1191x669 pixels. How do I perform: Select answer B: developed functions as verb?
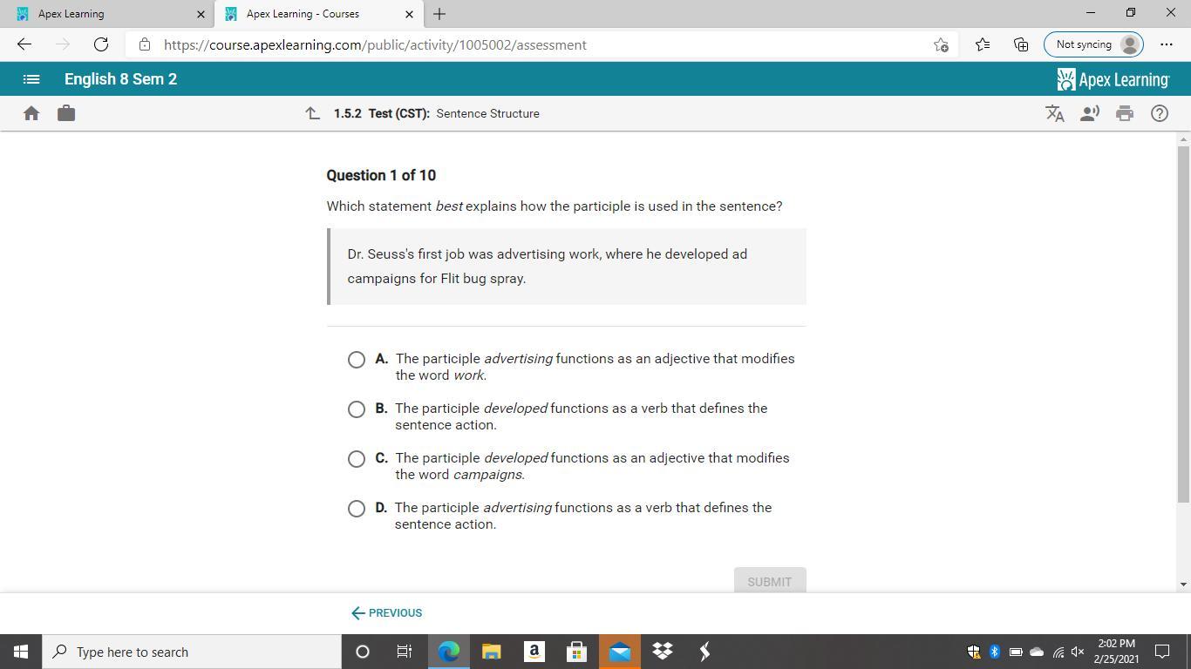click(x=357, y=409)
